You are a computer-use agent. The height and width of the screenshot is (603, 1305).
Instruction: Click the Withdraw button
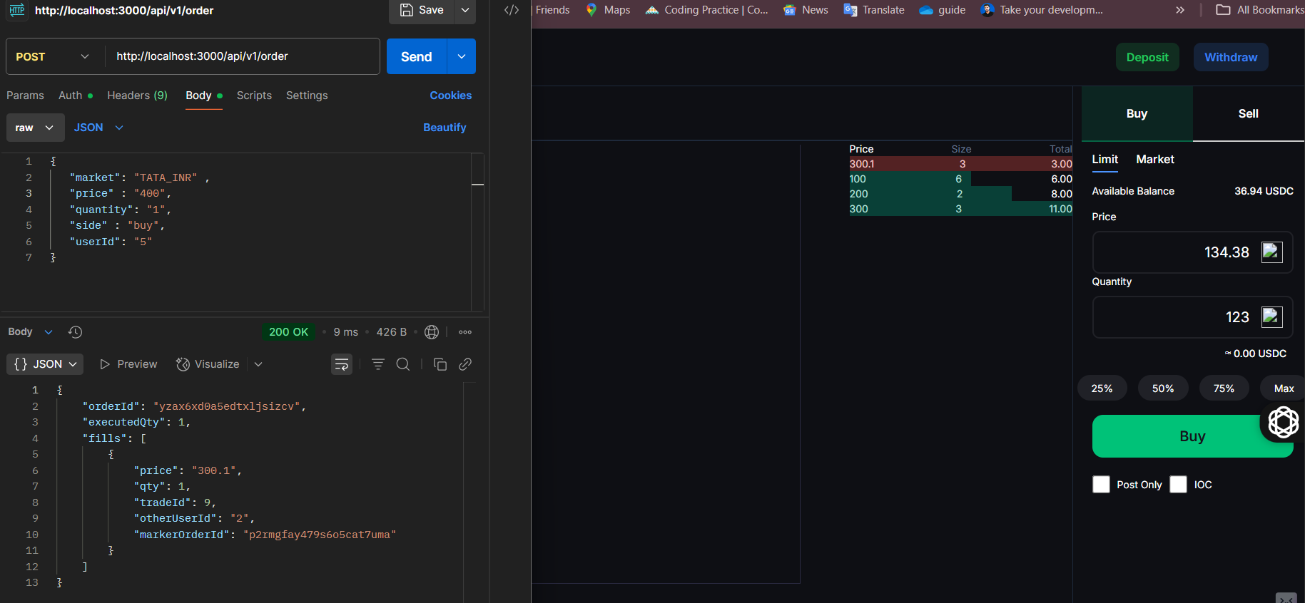[1231, 57]
